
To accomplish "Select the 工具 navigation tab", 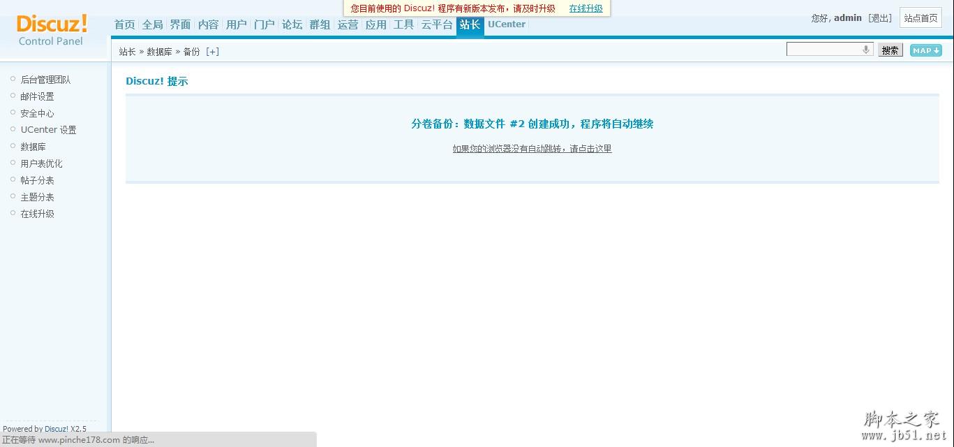I will (403, 24).
